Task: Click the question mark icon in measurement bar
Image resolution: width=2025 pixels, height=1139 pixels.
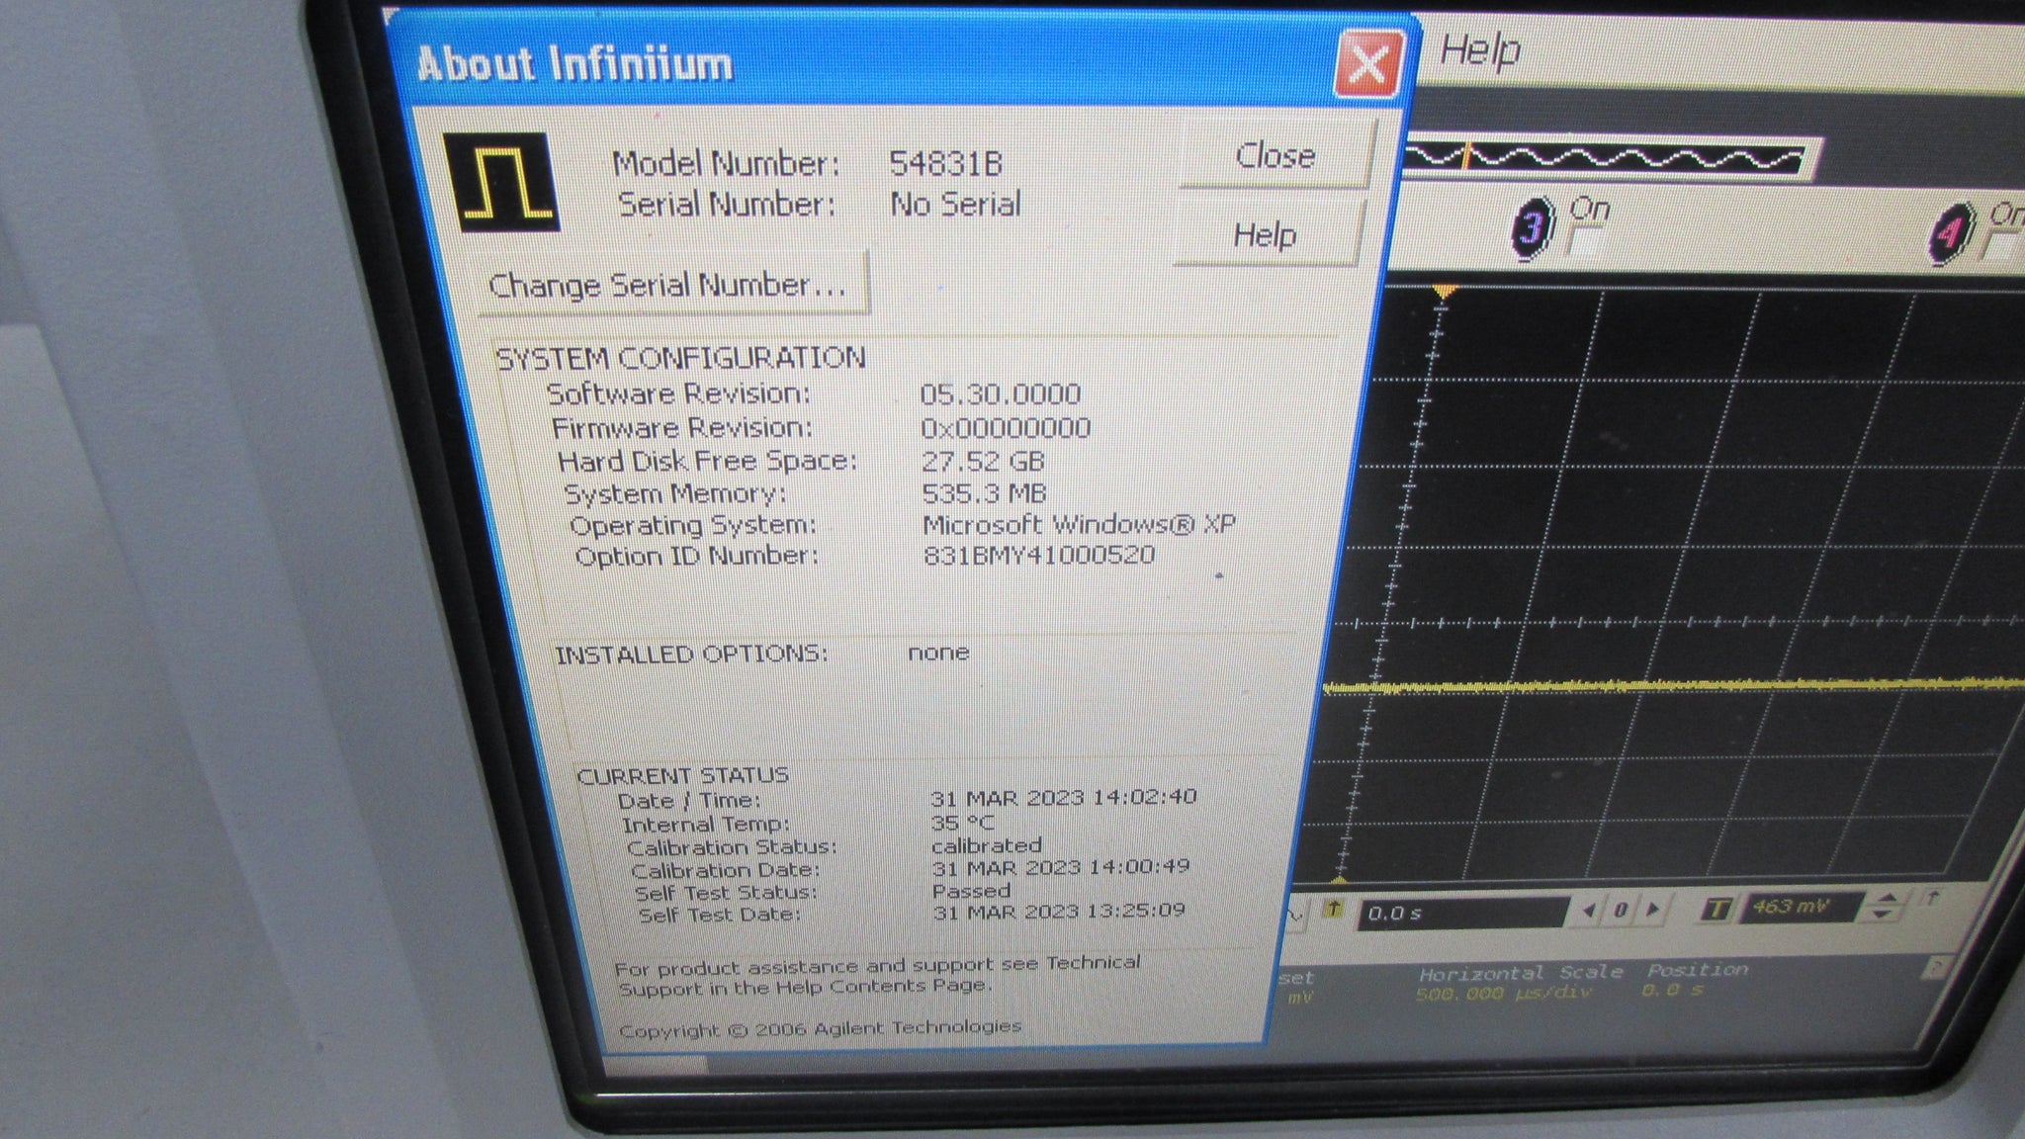Action: 1938,967
